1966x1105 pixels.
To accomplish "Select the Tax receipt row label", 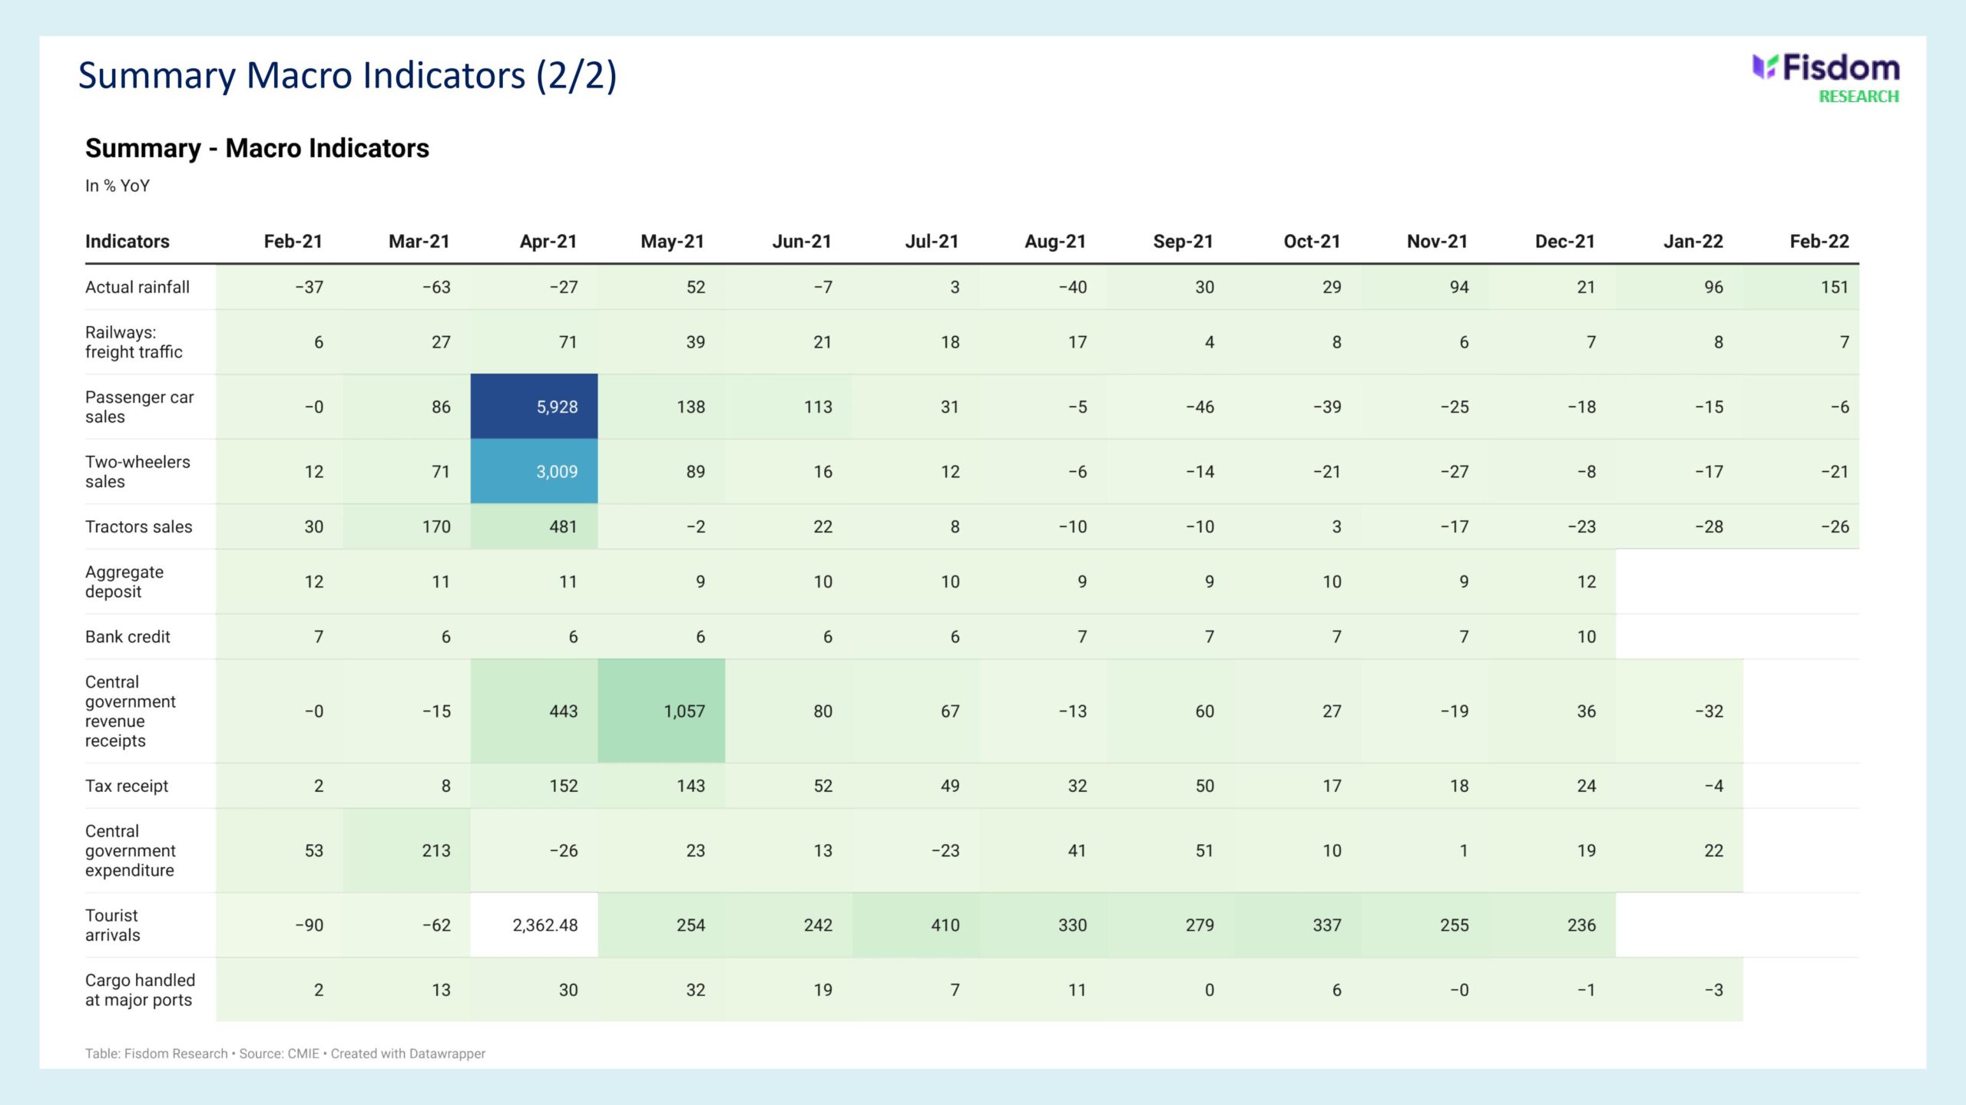I will point(127,786).
